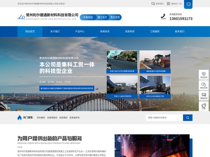Screen dimensions: 210x157
Task: Click the welcome text 欢迎访问 in top bar
Action: [41, 3]
